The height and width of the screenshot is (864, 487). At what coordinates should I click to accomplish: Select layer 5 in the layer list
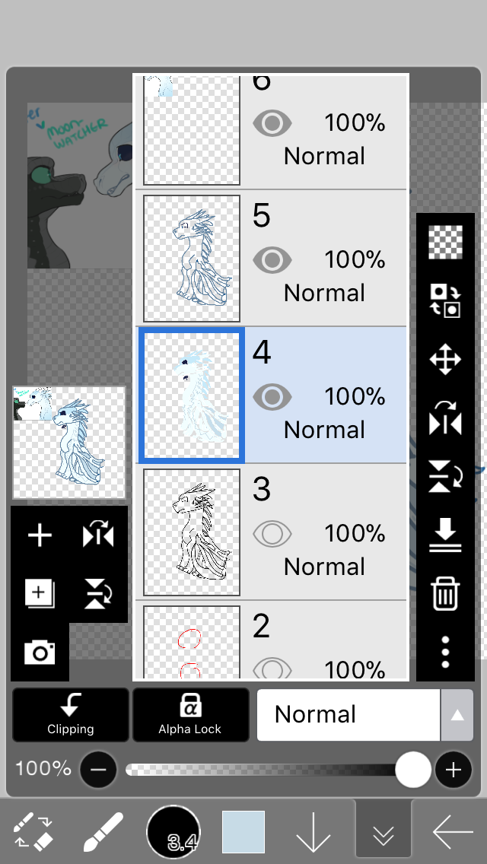coord(272,259)
